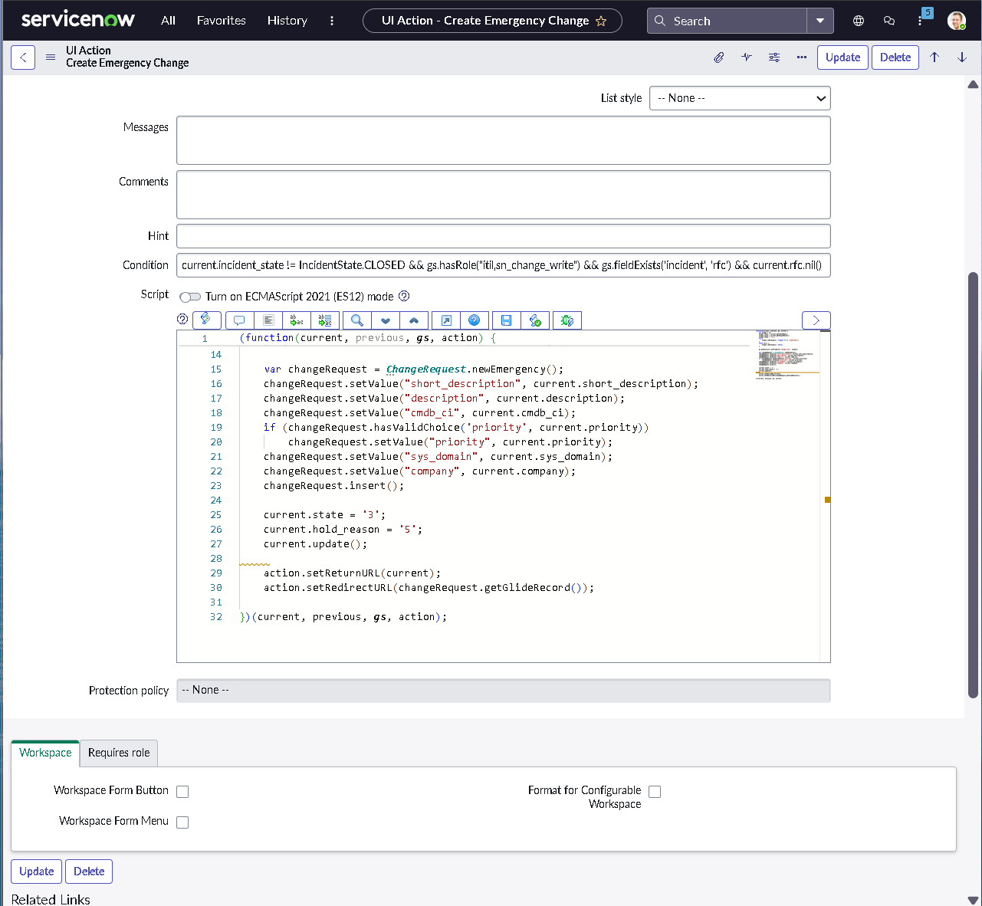Viewport: 982px width, 906px height.
Task: Open the script debugger bug icon
Action: (567, 320)
